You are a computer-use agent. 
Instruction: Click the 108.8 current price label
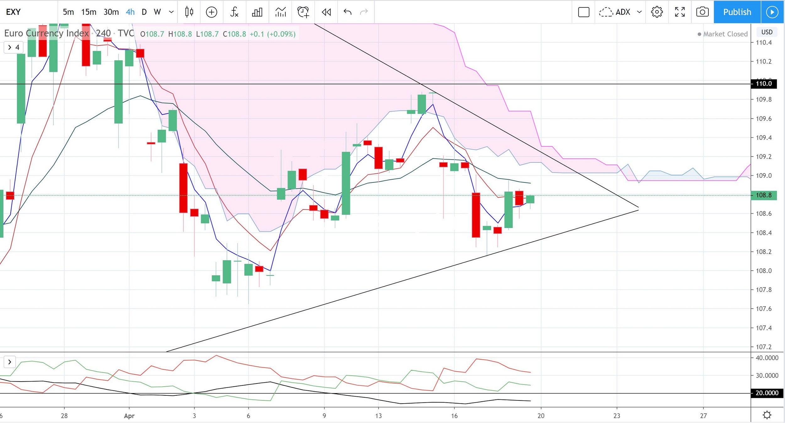pos(764,195)
